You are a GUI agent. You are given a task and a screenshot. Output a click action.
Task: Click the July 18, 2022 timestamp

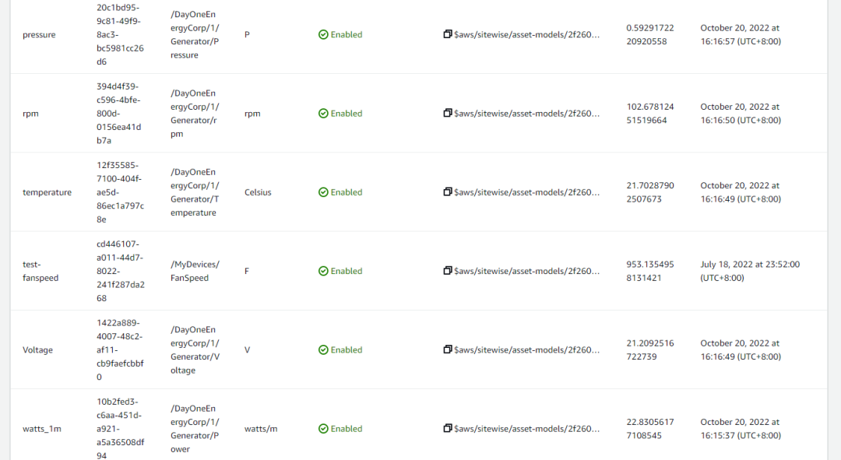click(749, 271)
